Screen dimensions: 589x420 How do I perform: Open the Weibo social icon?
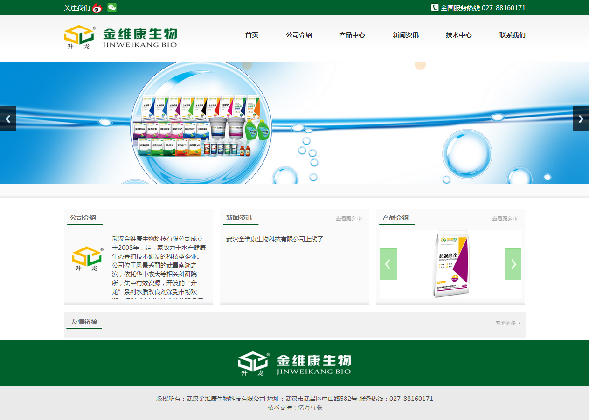click(97, 8)
